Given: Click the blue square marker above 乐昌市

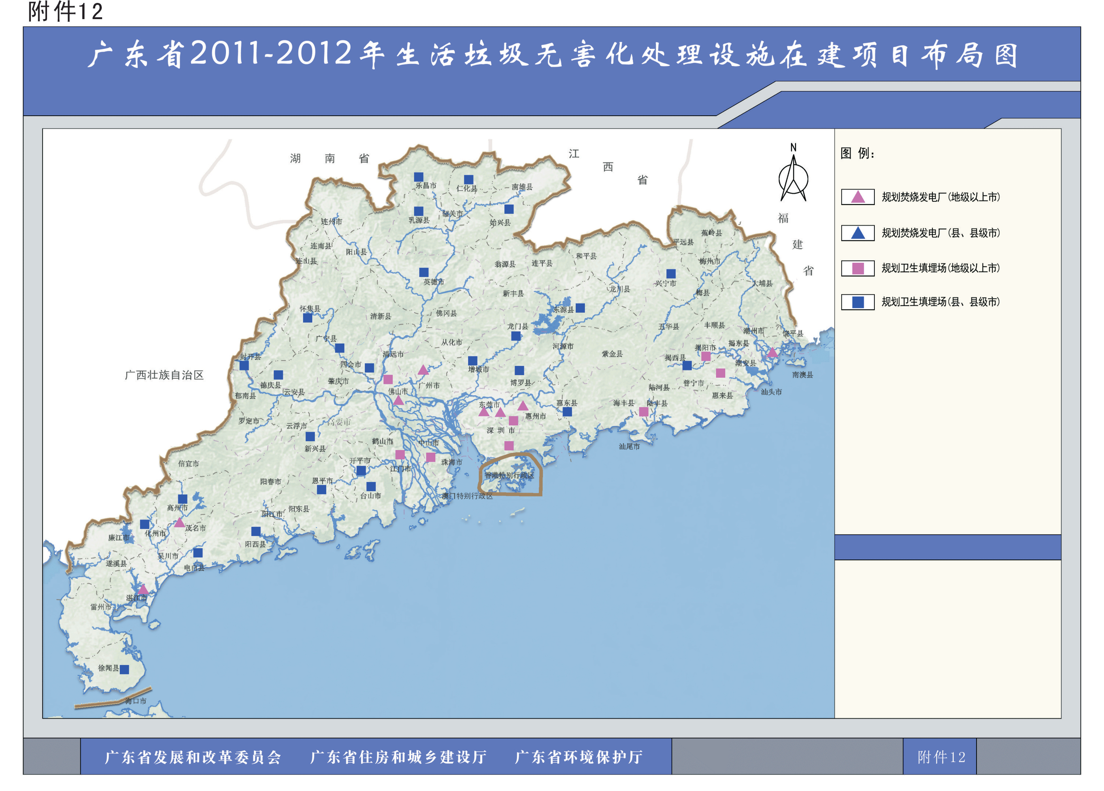Looking at the screenshot, I should coord(418,177).
